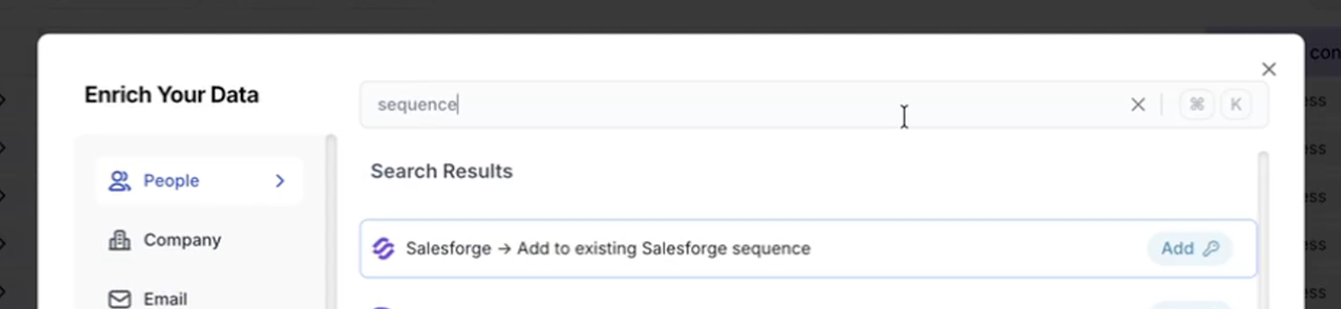This screenshot has height=309, width=1341.
Task: Click the Email envelope icon
Action: [119, 299]
